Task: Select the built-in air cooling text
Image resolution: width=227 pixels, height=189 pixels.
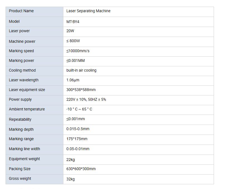Action: click(x=81, y=70)
